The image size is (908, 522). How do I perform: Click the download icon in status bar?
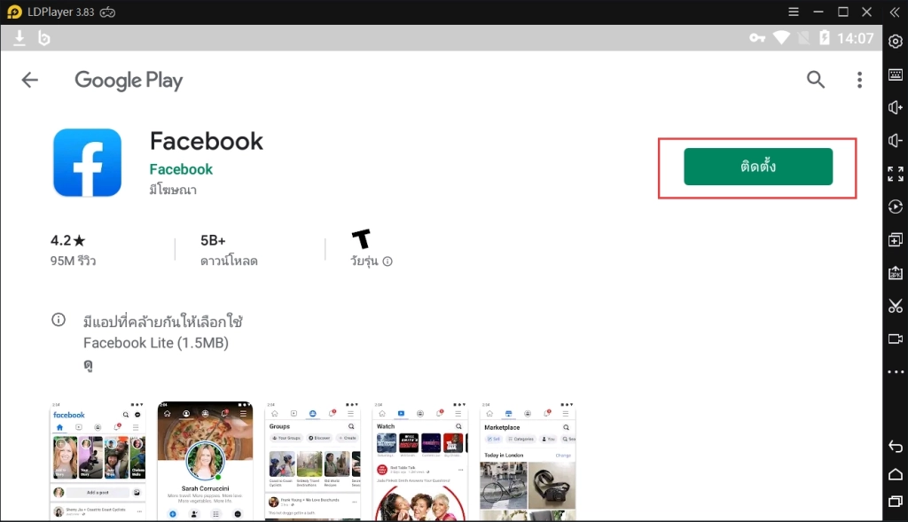(x=20, y=38)
